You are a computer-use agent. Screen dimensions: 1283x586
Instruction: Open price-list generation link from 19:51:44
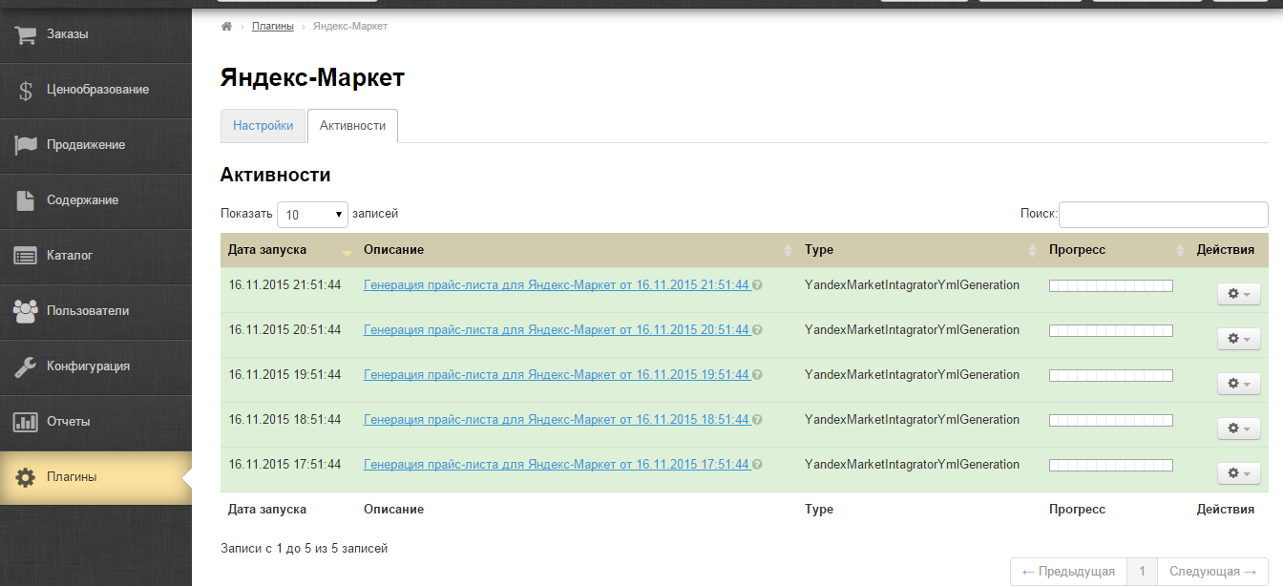(x=557, y=375)
